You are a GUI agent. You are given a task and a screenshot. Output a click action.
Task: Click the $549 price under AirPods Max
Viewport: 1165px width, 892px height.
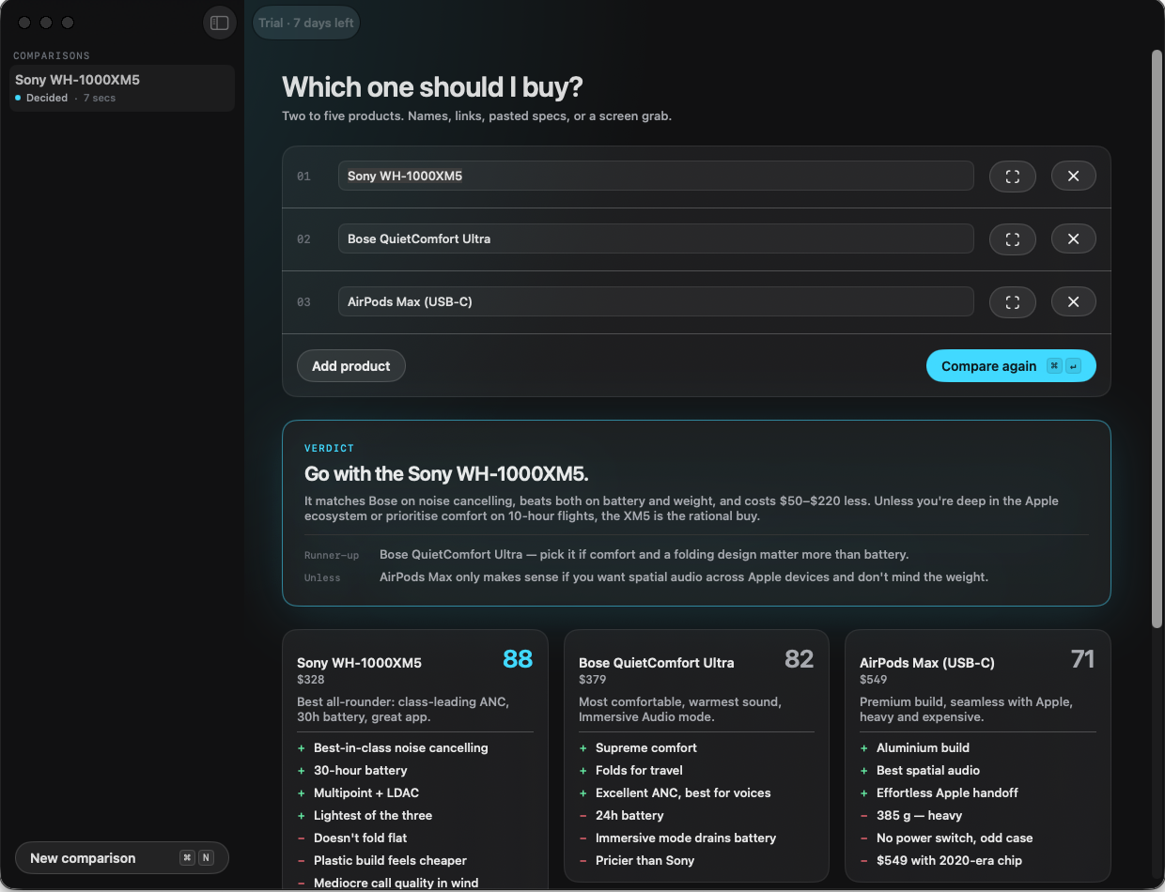coord(874,680)
